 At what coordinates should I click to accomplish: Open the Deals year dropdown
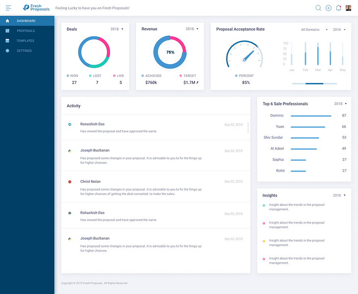point(117,29)
